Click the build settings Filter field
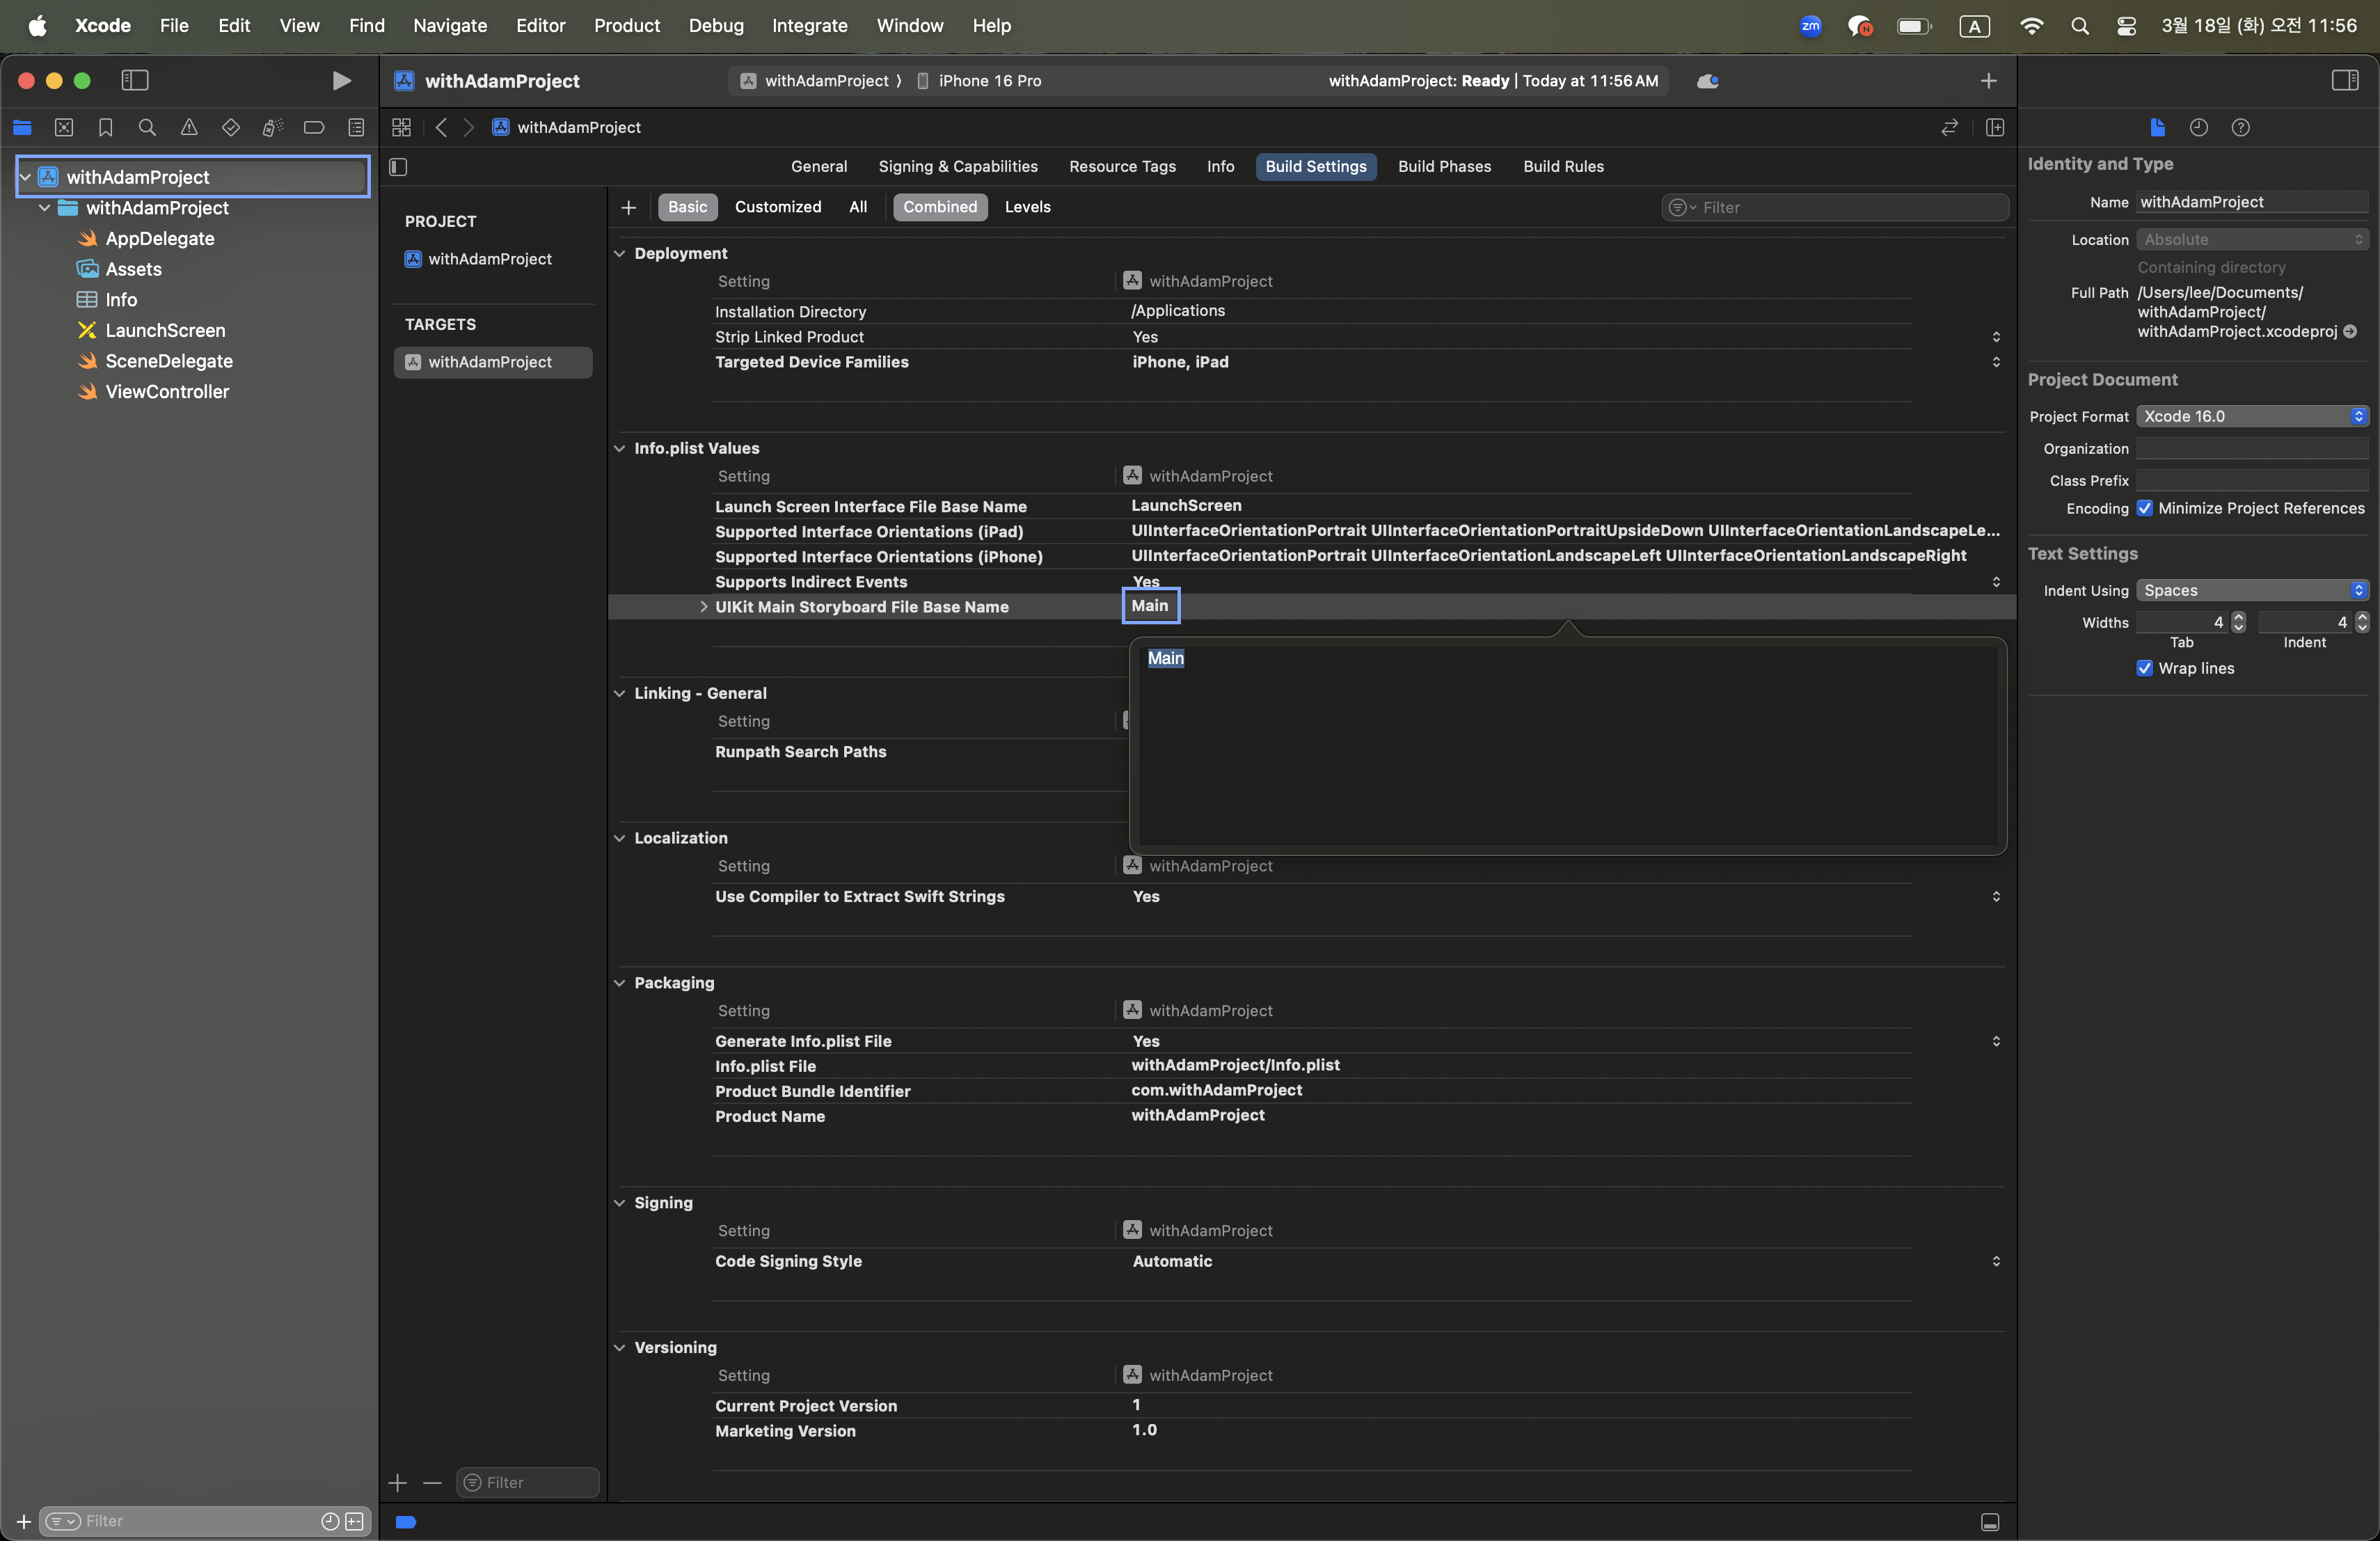 point(1835,207)
